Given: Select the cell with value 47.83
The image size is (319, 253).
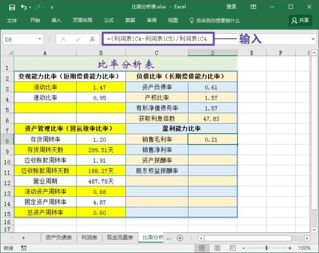Looking at the screenshot, I should (213, 118).
